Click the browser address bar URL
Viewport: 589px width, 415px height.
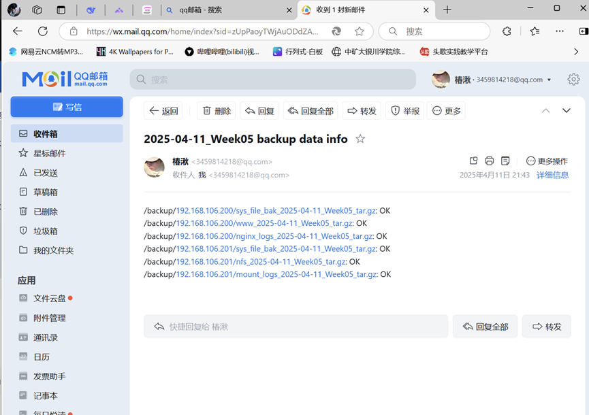[x=202, y=31]
